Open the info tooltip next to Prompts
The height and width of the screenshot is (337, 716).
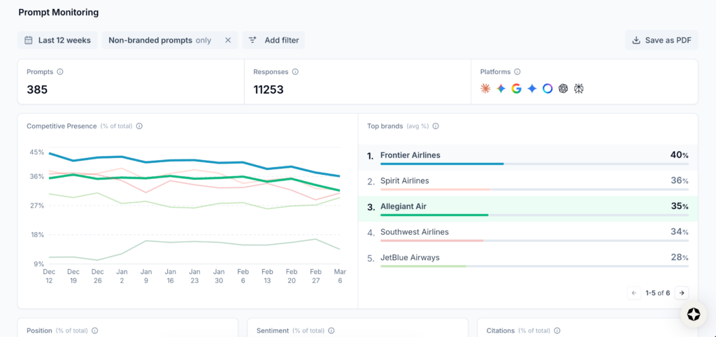click(x=60, y=72)
